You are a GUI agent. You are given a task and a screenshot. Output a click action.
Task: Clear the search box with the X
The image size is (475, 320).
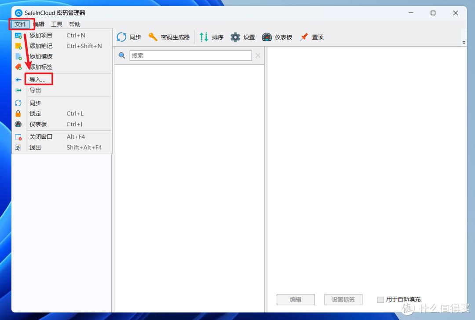258,55
